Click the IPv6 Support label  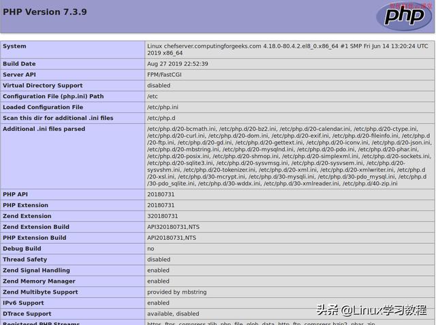tap(23, 303)
